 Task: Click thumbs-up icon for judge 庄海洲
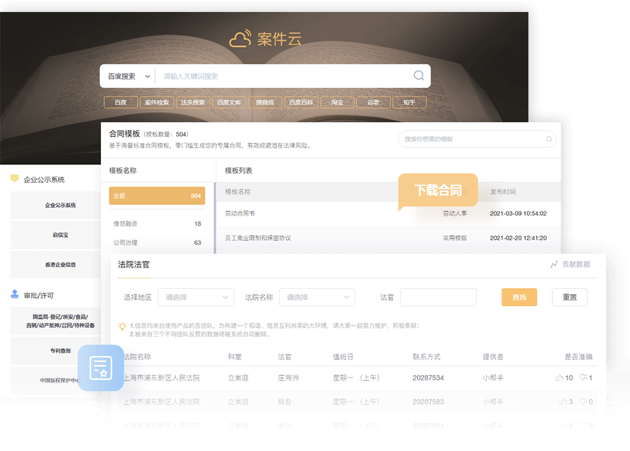coord(559,378)
